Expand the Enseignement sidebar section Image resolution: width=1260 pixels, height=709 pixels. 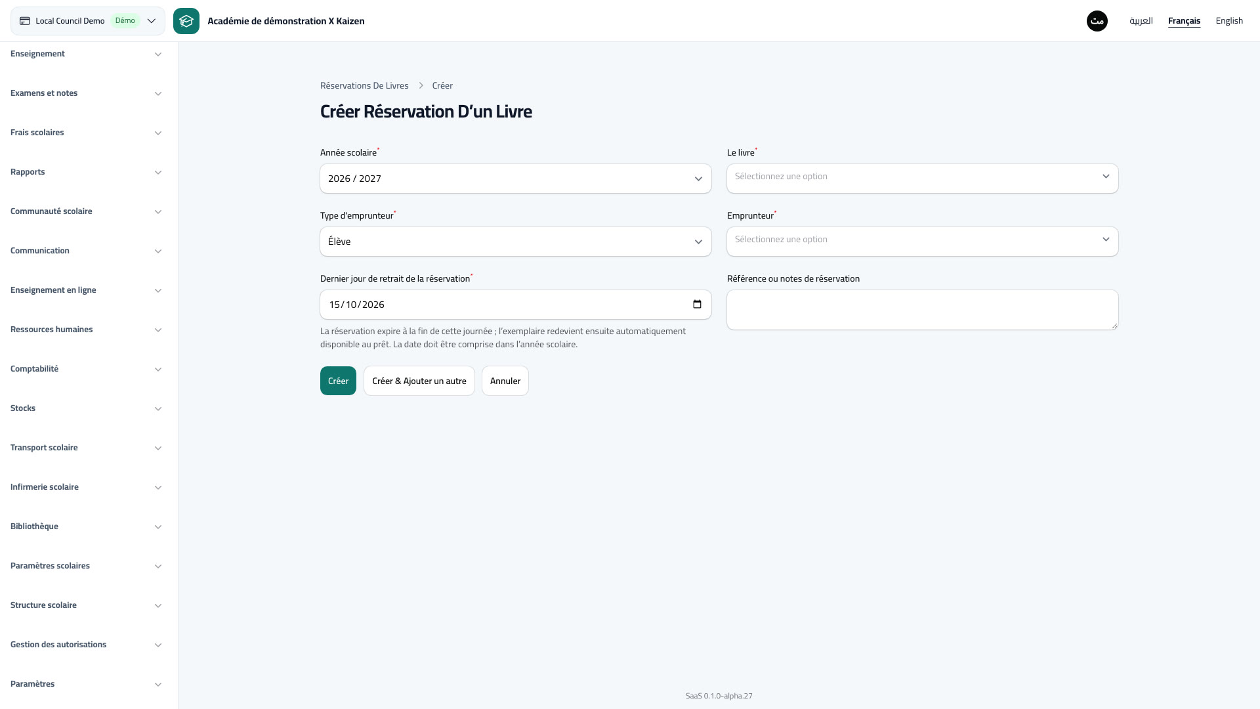pos(86,54)
